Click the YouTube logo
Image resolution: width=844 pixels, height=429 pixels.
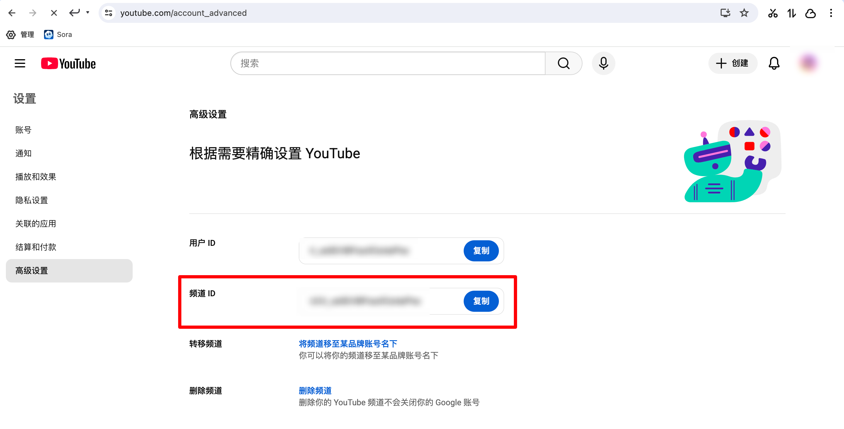pyautogui.click(x=68, y=64)
